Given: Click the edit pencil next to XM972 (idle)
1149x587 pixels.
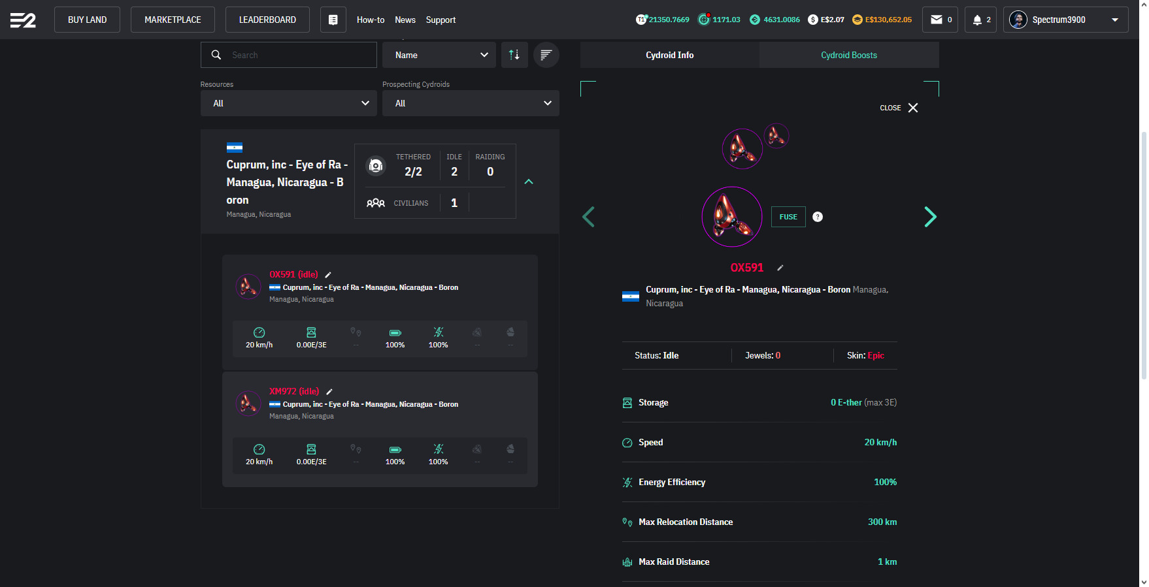Looking at the screenshot, I should (x=329, y=392).
